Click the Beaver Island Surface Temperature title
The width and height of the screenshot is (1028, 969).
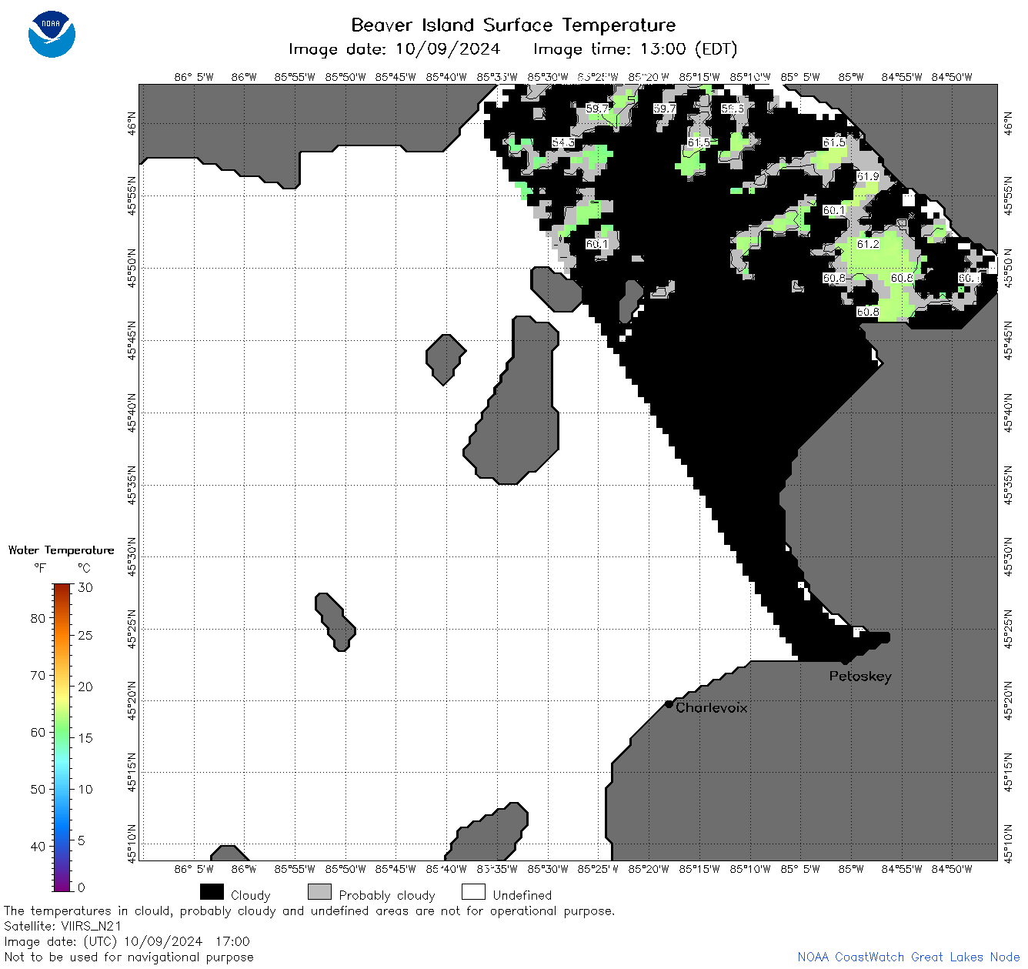pyautogui.click(x=513, y=25)
